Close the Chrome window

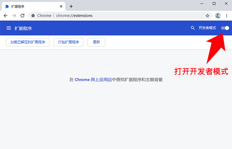[226, 4]
